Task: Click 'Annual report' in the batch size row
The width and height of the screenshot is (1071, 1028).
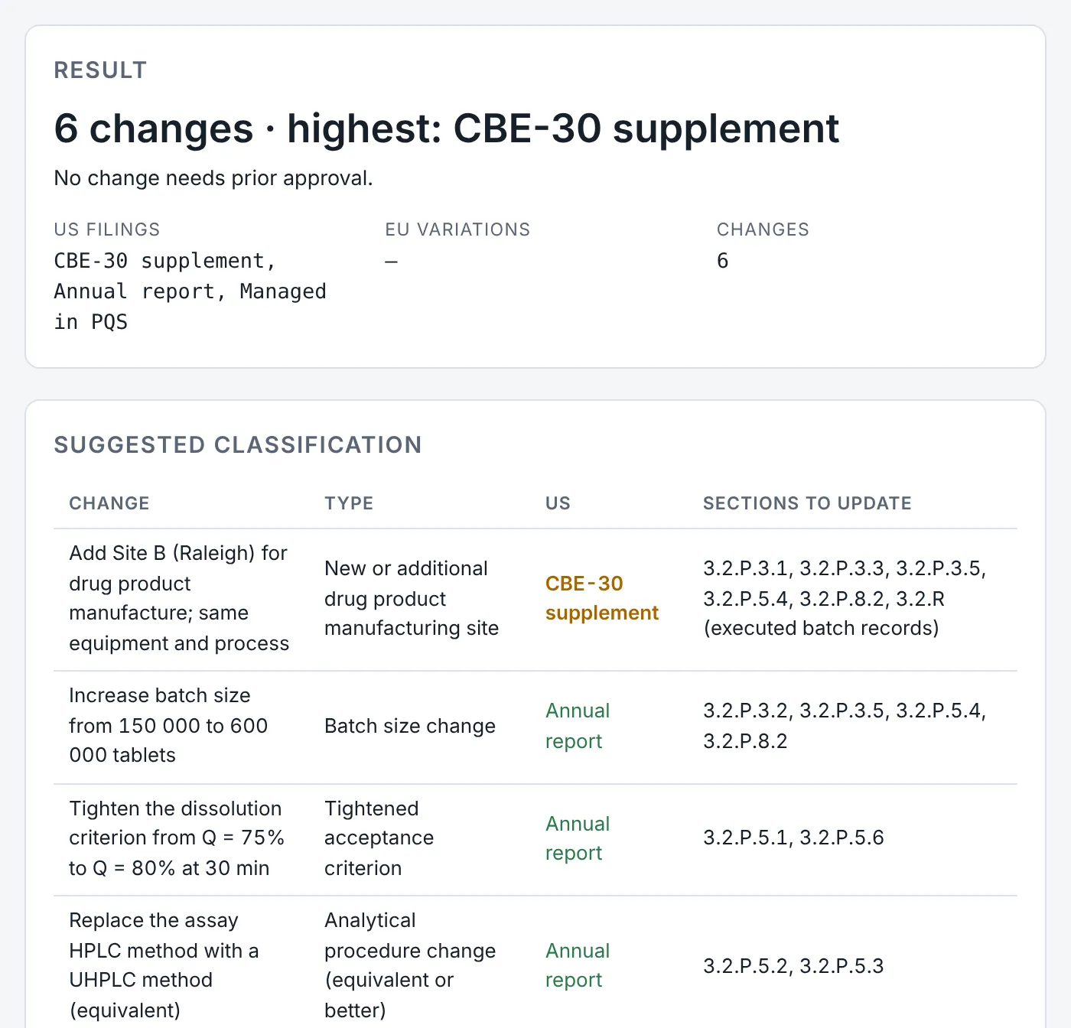Action: [578, 726]
